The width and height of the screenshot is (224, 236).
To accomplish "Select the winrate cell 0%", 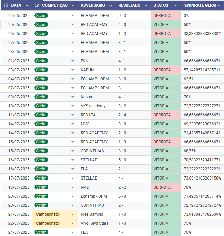I will (x=203, y=16).
